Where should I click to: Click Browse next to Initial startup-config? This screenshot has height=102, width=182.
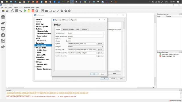tap(100, 53)
